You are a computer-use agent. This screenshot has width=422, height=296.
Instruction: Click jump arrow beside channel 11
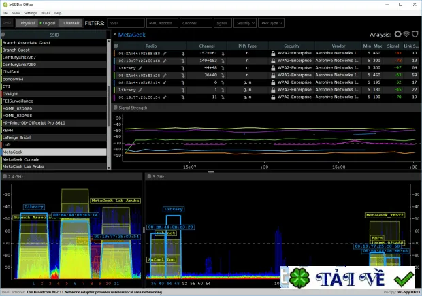click(223, 97)
